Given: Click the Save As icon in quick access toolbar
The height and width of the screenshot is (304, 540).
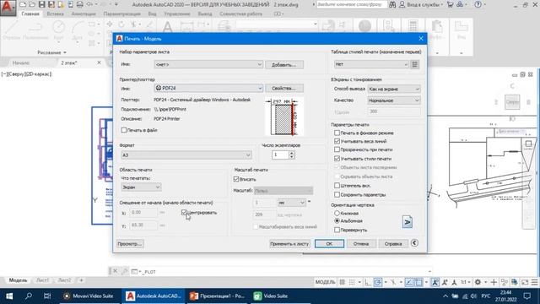Looking at the screenshot, I should 51,4.
